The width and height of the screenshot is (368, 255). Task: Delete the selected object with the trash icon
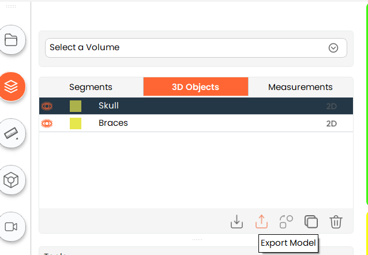coord(336,222)
